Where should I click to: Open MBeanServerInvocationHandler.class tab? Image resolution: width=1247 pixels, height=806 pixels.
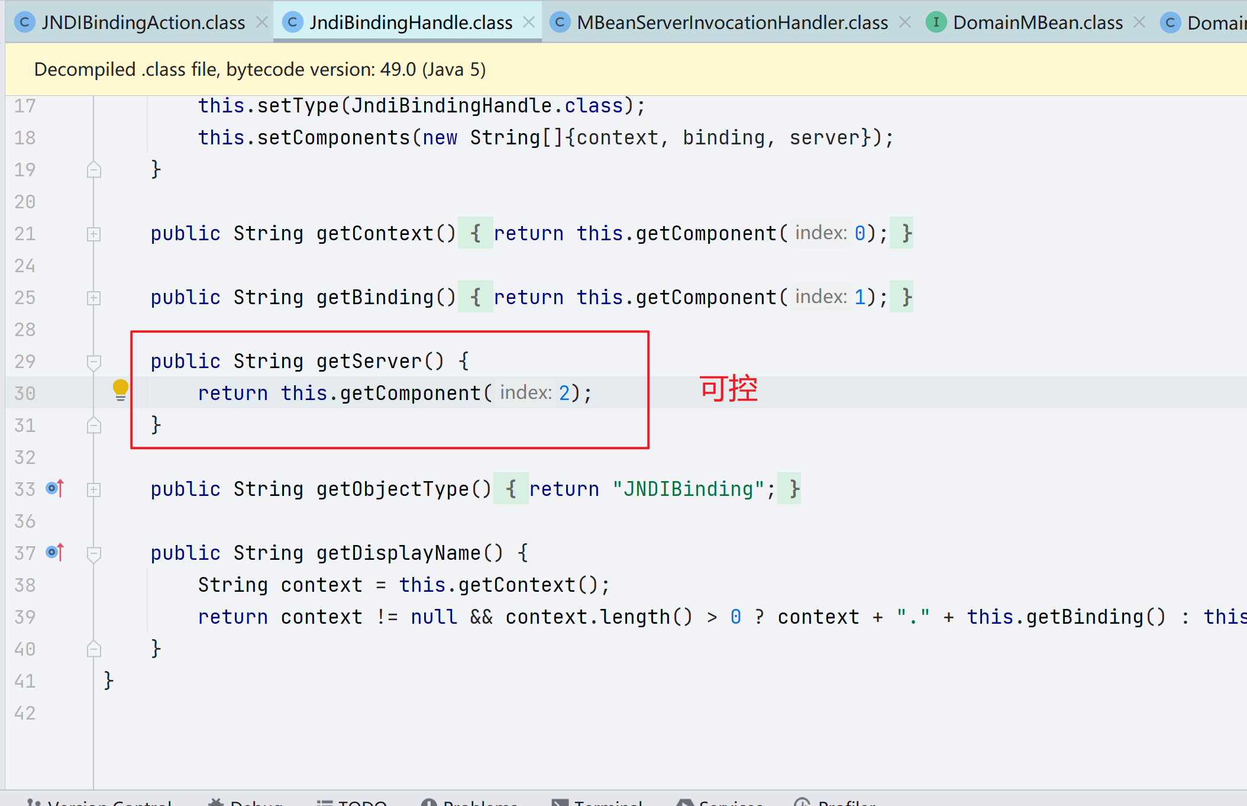[x=731, y=22]
